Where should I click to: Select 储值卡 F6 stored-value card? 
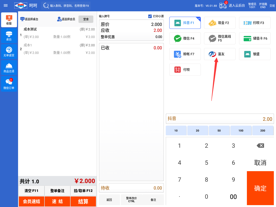tap(255, 38)
